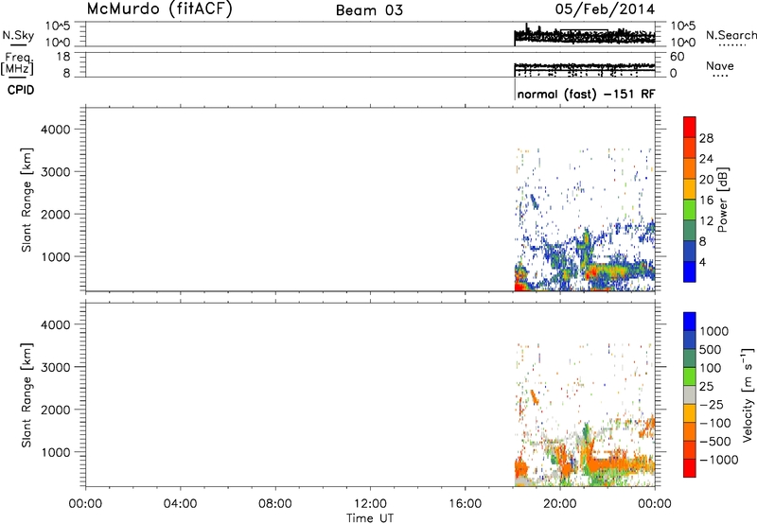Screen dimensions: 757x524
Task: Click the '28' power scale value
Action: point(706,138)
